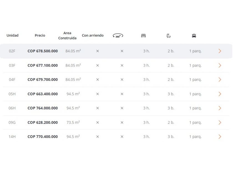This screenshot has height=174, width=233.
Task: Expand unit 14H row arrow
Action: 220,137
